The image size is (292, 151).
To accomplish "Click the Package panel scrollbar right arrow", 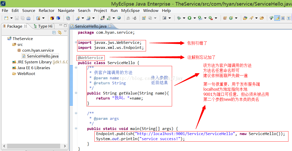I will coord(65,146).
